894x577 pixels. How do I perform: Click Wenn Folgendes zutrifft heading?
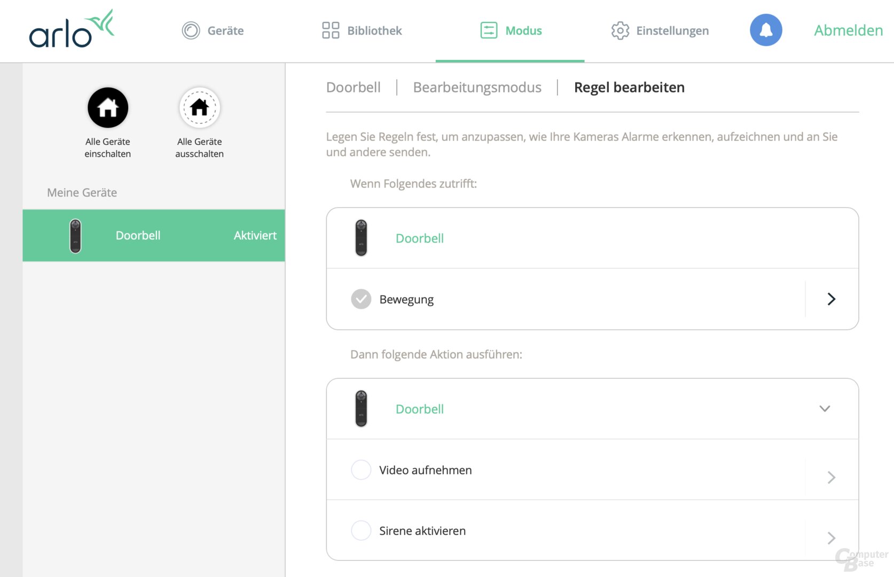point(413,184)
